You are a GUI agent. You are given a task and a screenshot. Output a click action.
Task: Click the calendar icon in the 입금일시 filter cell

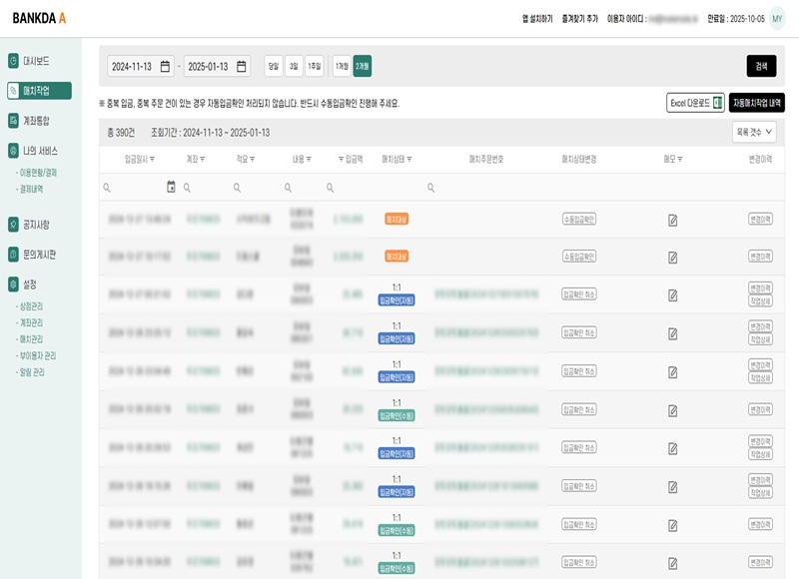[171, 187]
